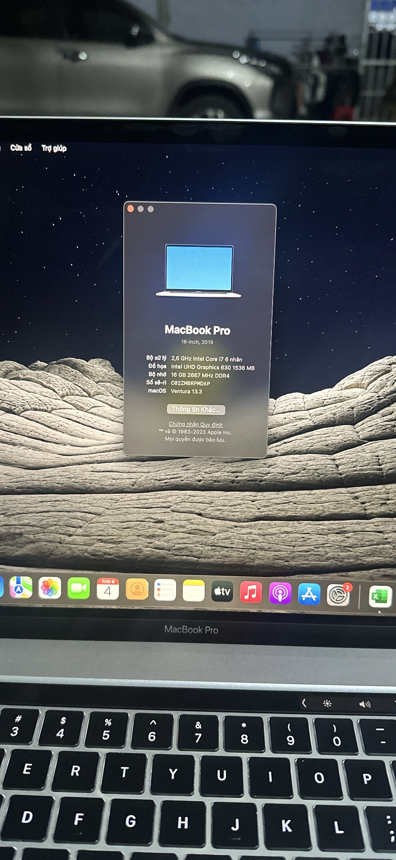Open System Settings with the red badge
The image size is (396, 860).
pos(338,595)
